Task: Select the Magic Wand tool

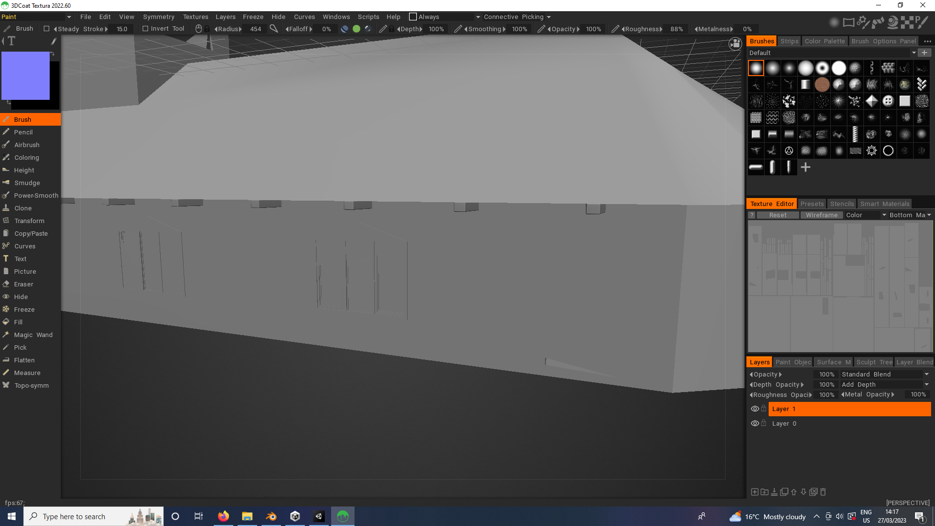Action: (x=33, y=335)
